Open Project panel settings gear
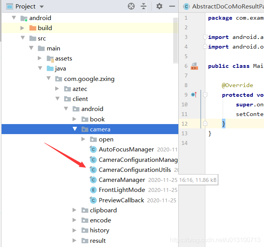 (x=159, y=7)
